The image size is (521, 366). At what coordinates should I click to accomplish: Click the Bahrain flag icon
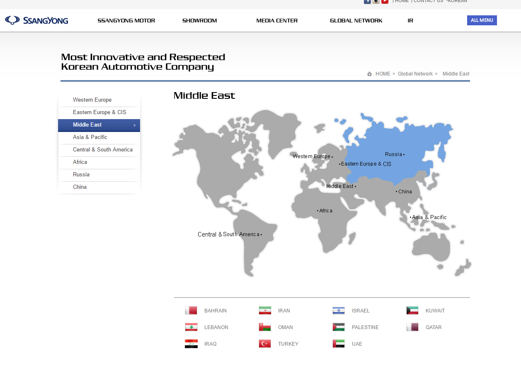tap(191, 310)
